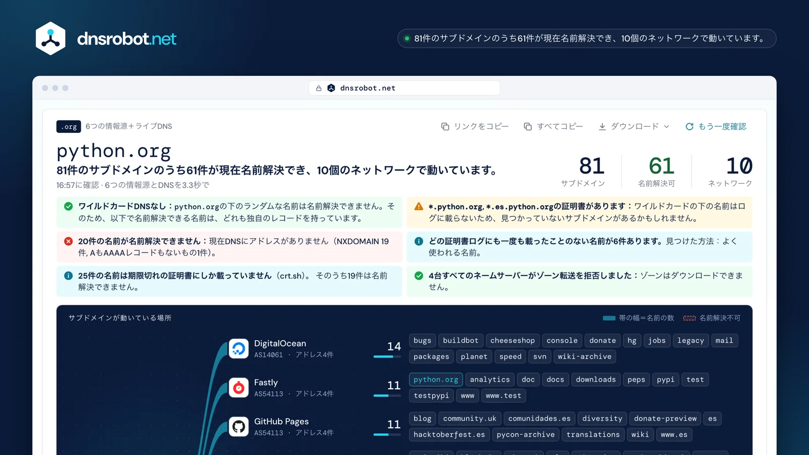Click the green status dot in header banner
Screen dimensions: 809x455
click(407, 38)
